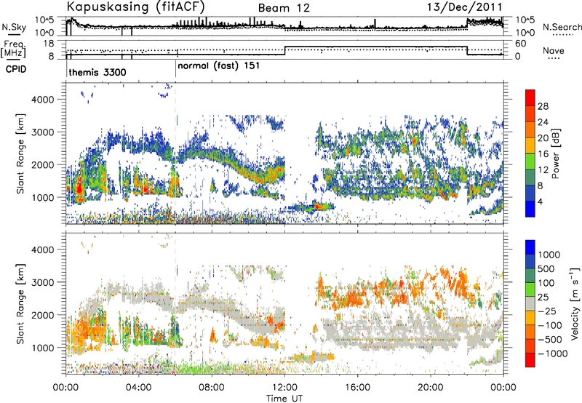Click the "Slant Range [km]" label of power panel
Screen dimensions: 582x403
[x=20, y=153]
